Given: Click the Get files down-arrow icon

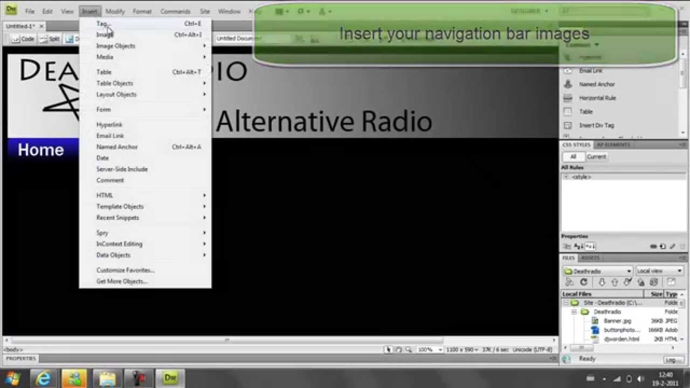Looking at the screenshot, I should (x=602, y=282).
